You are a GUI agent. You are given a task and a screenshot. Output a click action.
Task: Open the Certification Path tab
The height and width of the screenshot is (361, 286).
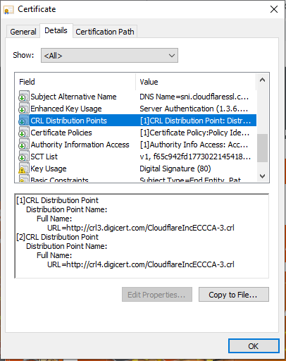coord(105,32)
